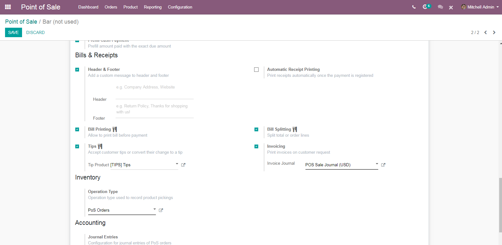Screen dimensions: 502x245
Task: Click 'Accounting' section heading
Action: click(90, 223)
